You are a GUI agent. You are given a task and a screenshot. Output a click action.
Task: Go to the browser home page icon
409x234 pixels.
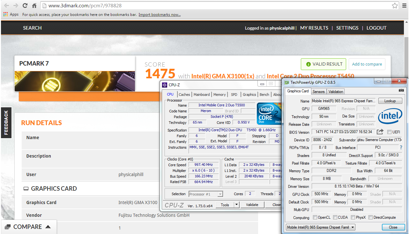coord(34,5)
